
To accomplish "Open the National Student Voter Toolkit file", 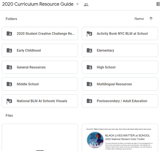I will 120,137.
